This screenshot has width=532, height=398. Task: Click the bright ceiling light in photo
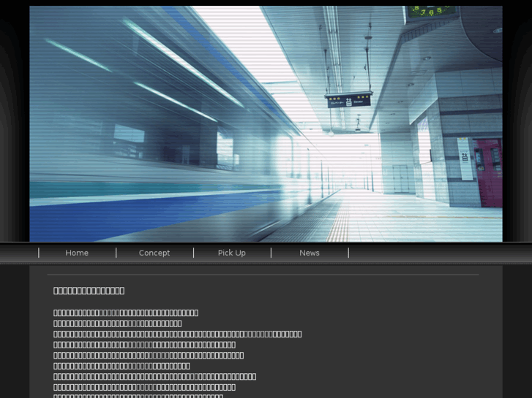coord(183,64)
